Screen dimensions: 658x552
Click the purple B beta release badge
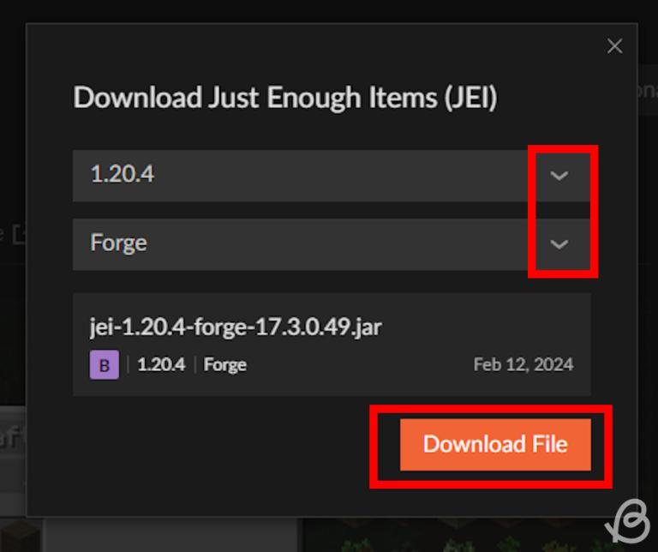(x=105, y=365)
